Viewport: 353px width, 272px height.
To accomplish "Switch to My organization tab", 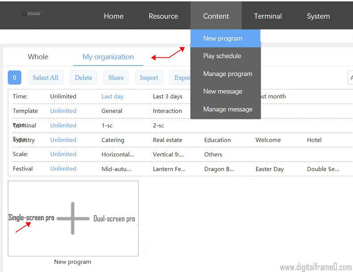I will coord(108,57).
